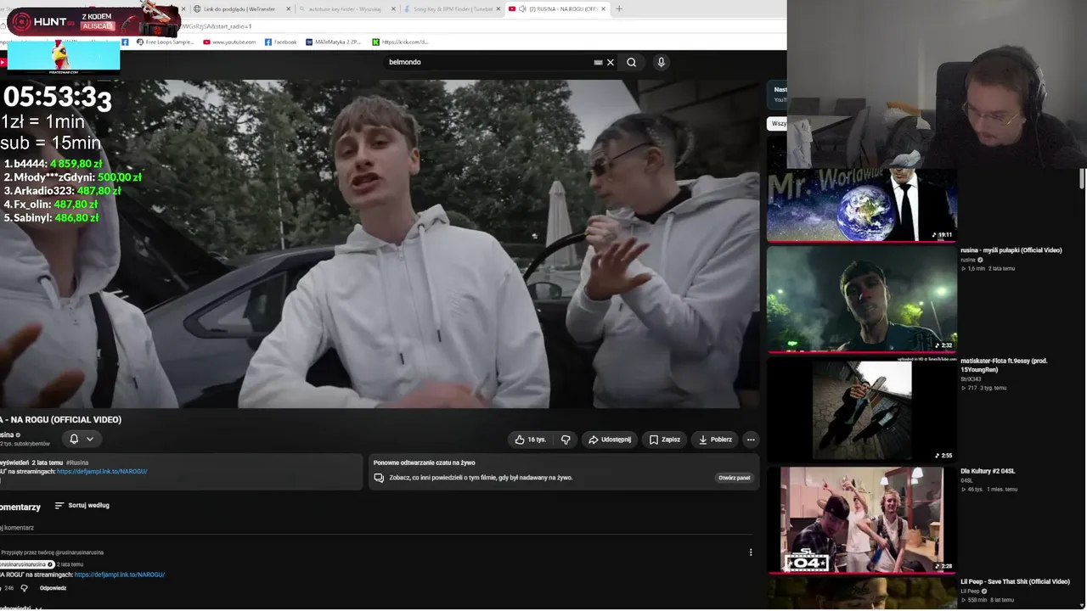This screenshot has height=611, width=1087.
Task: Open the Facebook bookmark
Action: point(281,42)
